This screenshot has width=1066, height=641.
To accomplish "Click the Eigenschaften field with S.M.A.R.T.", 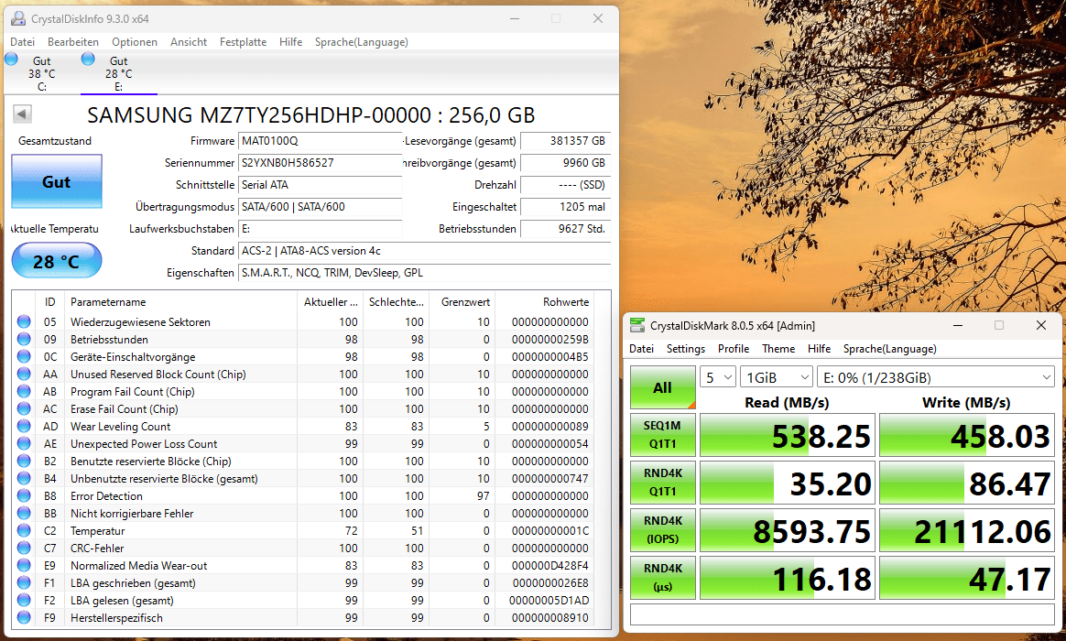I will (424, 273).
